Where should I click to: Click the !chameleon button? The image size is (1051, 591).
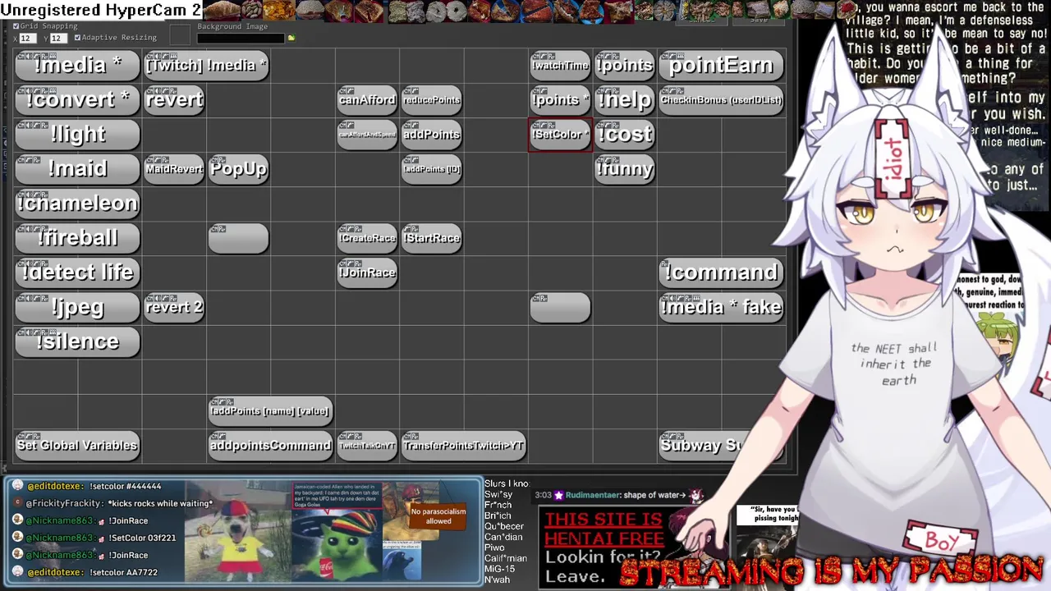click(x=78, y=204)
